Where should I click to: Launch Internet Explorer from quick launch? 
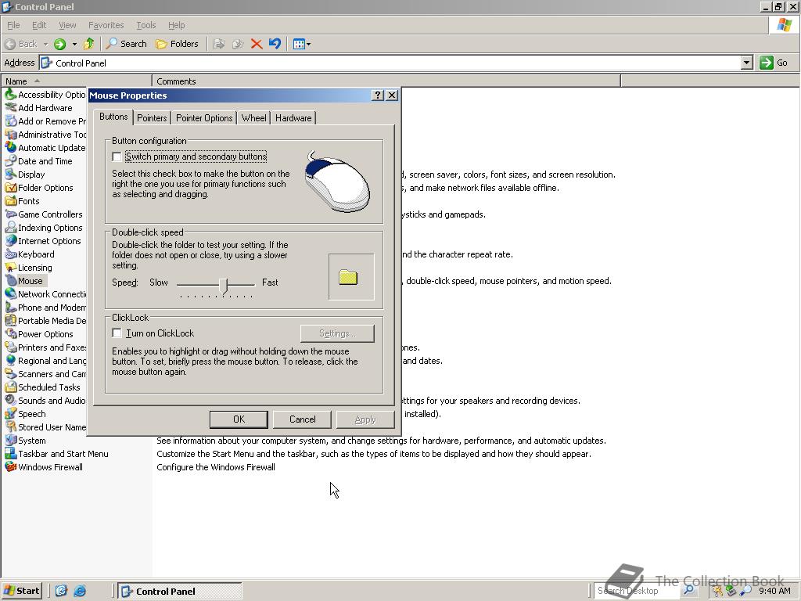point(80,592)
